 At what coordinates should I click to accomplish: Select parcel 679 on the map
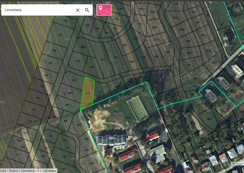pos(74,80)
